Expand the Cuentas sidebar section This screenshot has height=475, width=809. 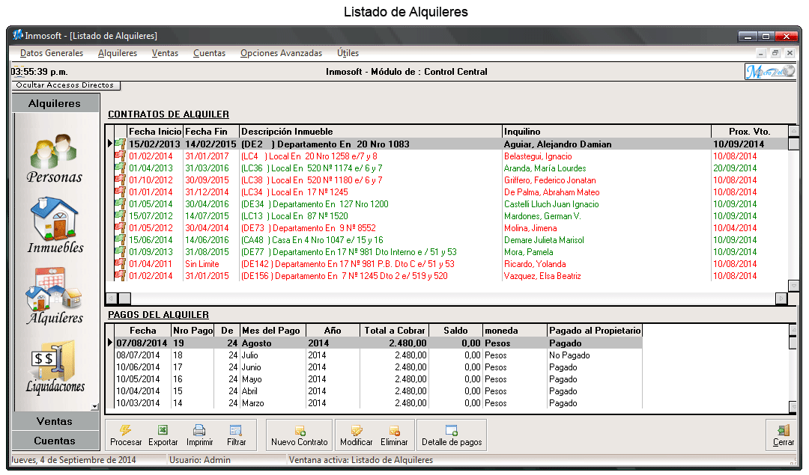click(x=55, y=441)
